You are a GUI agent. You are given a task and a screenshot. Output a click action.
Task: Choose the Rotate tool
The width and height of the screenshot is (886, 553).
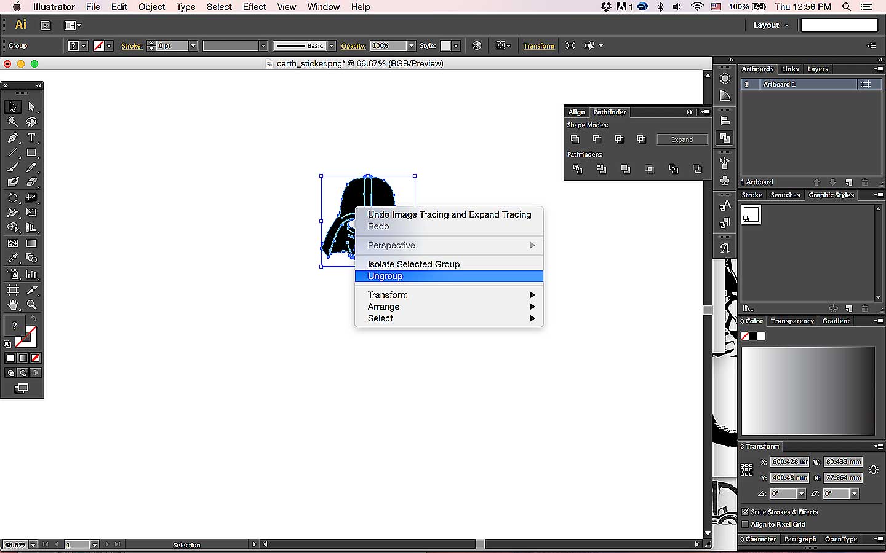coord(13,198)
